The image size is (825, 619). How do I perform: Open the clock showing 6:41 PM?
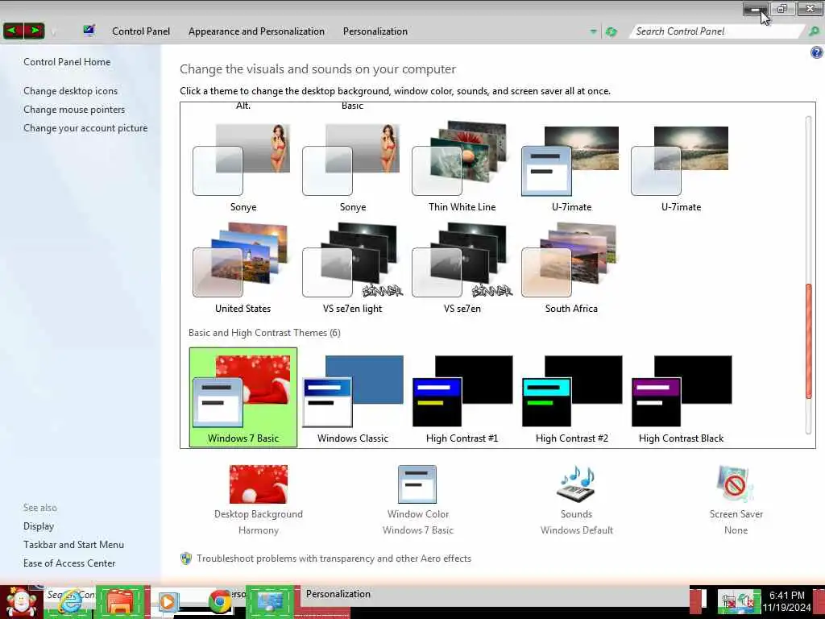pyautogui.click(x=786, y=601)
